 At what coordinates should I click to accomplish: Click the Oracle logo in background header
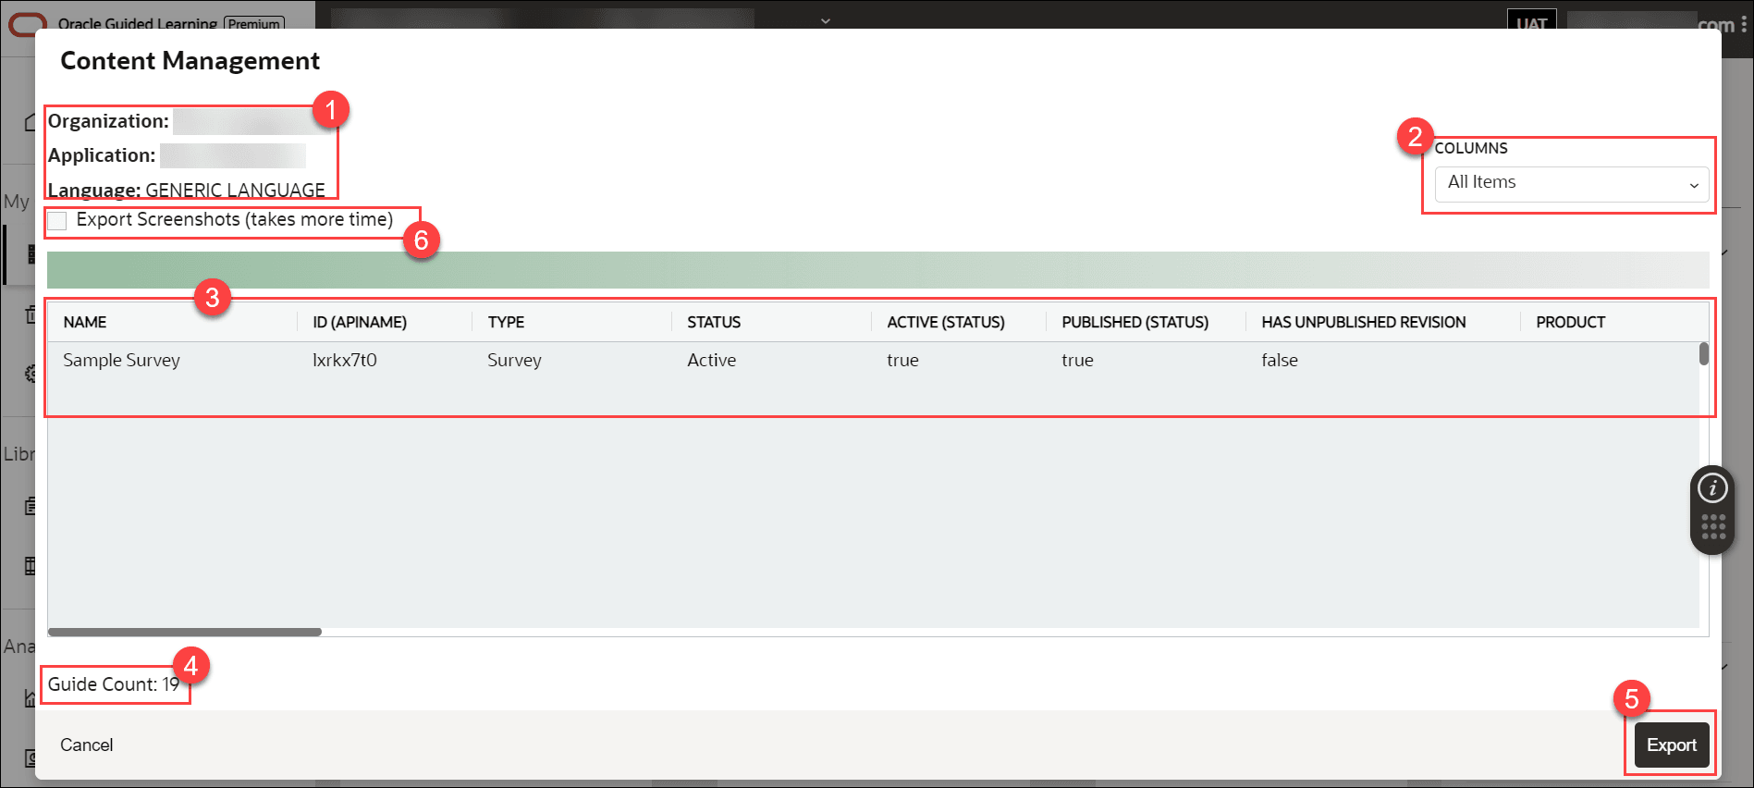pos(26,24)
